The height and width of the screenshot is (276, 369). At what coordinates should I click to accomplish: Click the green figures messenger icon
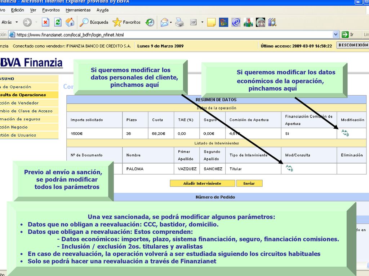[248, 22]
